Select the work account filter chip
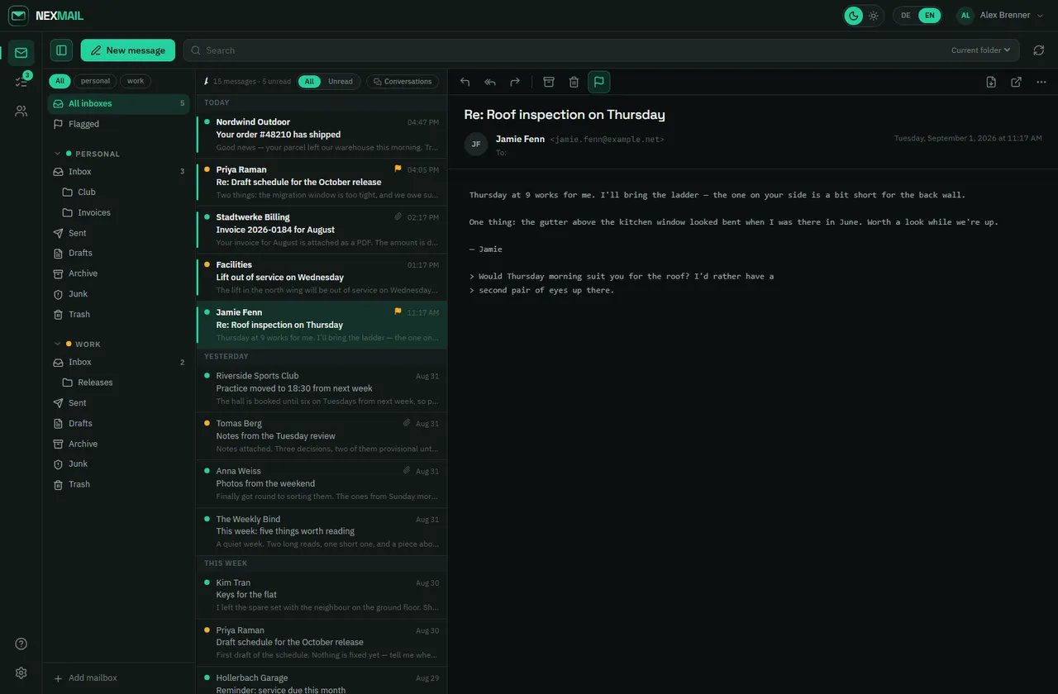Viewport: 1058px width, 694px height. (136, 81)
